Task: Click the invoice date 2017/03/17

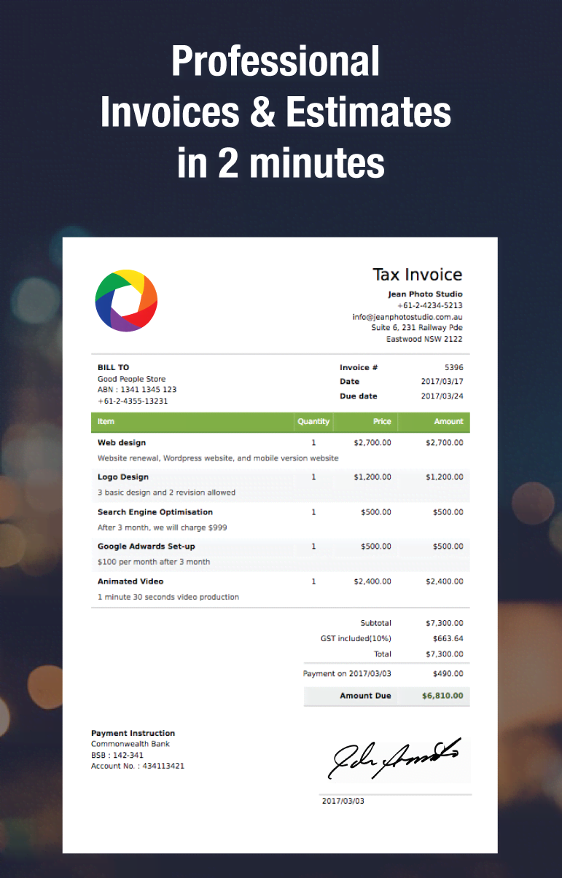Action: [442, 382]
